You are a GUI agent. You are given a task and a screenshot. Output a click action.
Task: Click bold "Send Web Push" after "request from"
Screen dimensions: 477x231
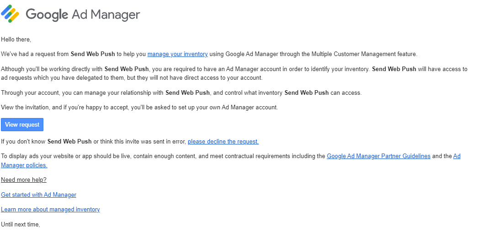tap(93, 54)
